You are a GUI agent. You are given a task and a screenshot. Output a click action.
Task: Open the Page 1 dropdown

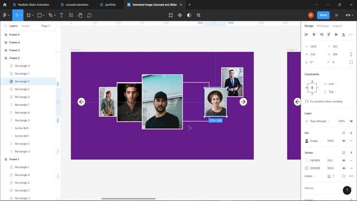[46, 26]
